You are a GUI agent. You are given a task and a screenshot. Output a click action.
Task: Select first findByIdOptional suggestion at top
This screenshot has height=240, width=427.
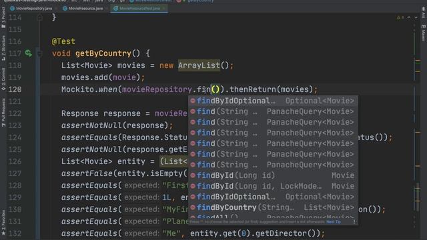pos(273,101)
